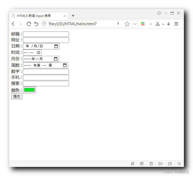The width and height of the screenshot is (193, 176).
Task: Go back with the browser back arrow
Action: [13, 24]
